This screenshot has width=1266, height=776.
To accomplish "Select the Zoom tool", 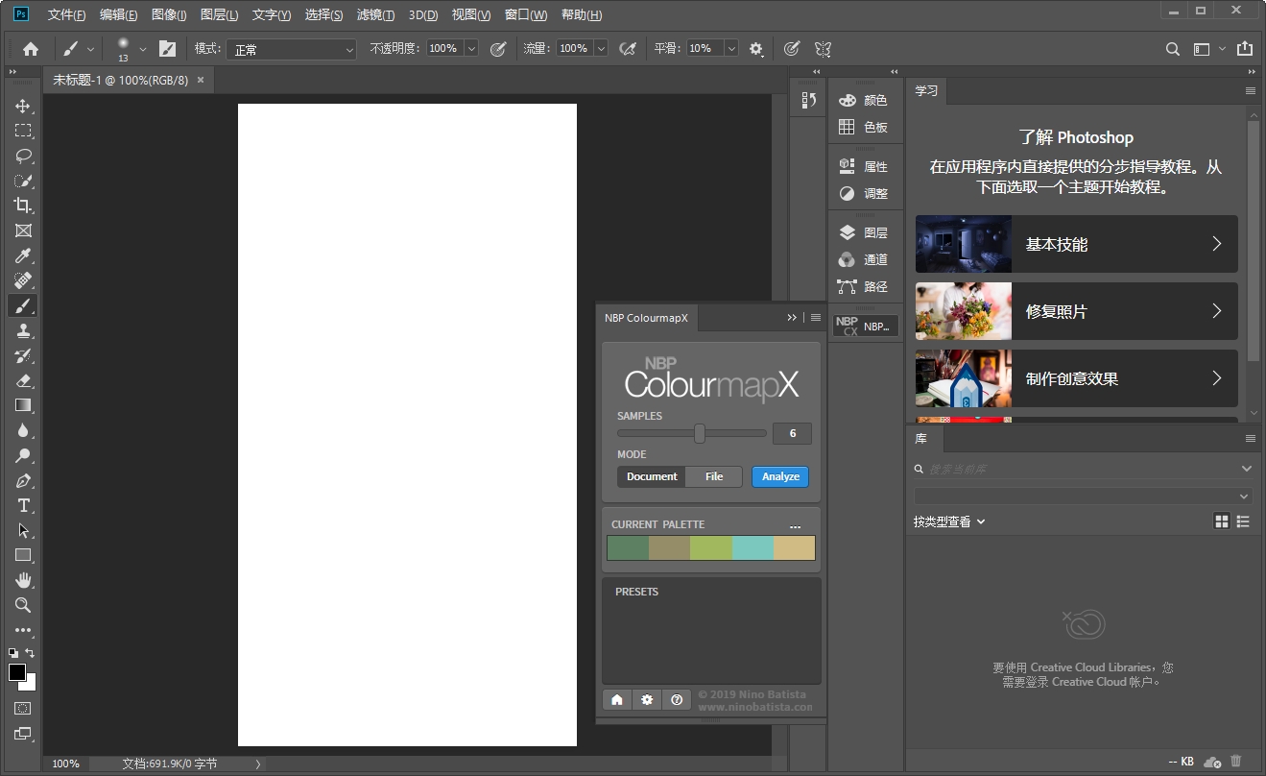I will coord(23,605).
